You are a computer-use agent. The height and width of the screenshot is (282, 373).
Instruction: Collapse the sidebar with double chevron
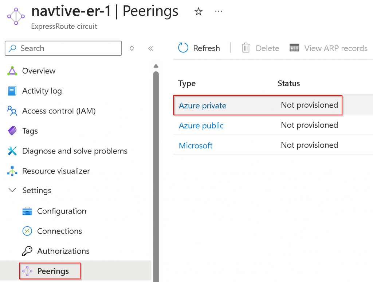click(150, 48)
